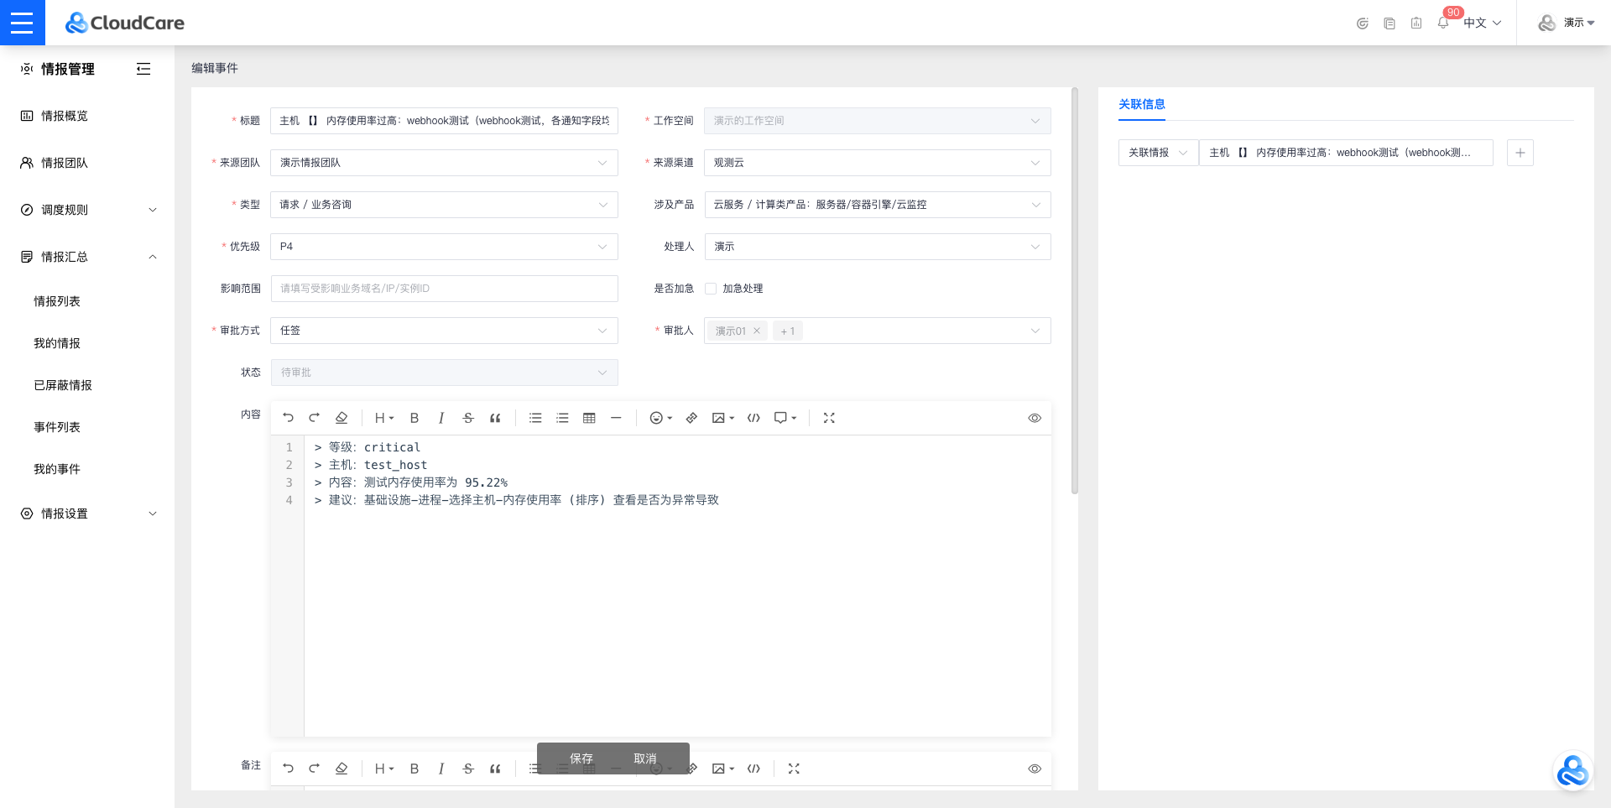Click the fullscreen icon in content editor
The width and height of the screenshot is (1611, 808).
pyautogui.click(x=829, y=418)
